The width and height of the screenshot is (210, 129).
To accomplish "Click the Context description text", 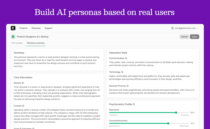I will pyautogui.click(x=57, y=116).
